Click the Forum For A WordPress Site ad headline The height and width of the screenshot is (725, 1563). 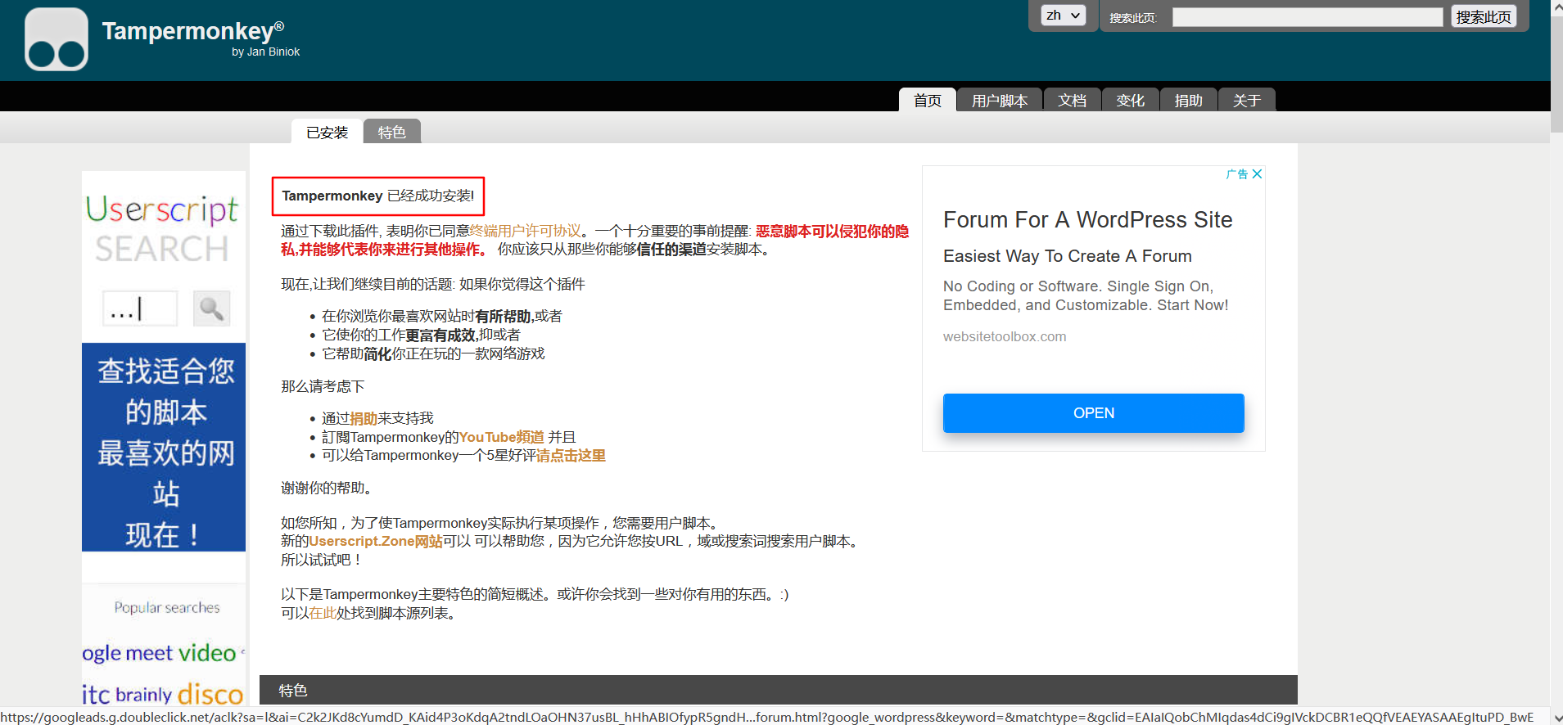(x=1087, y=219)
